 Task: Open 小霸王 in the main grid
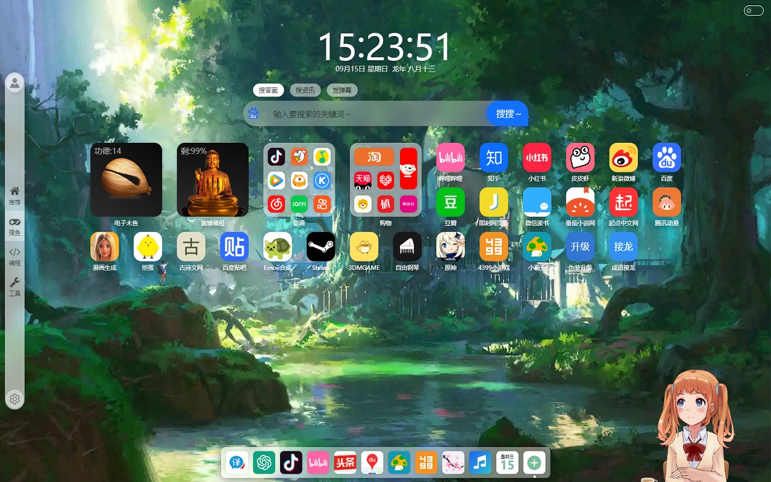pyautogui.click(x=537, y=246)
